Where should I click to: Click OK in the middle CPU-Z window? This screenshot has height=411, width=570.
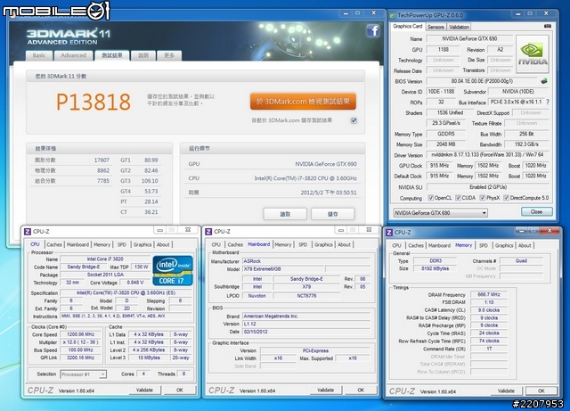tap(360, 390)
